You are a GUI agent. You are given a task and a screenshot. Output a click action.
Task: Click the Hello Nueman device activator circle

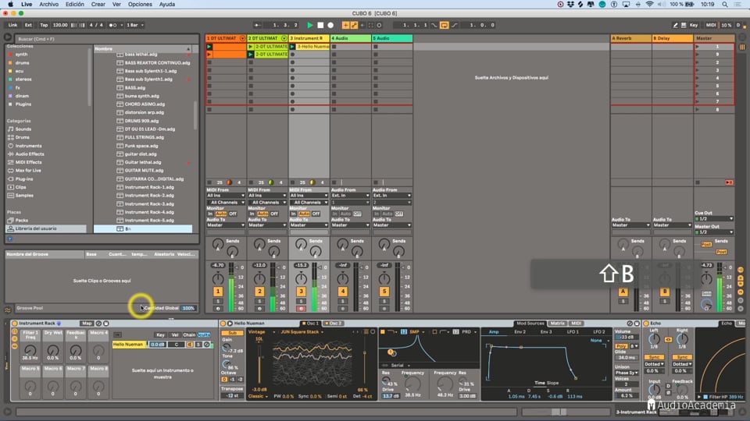click(x=223, y=323)
